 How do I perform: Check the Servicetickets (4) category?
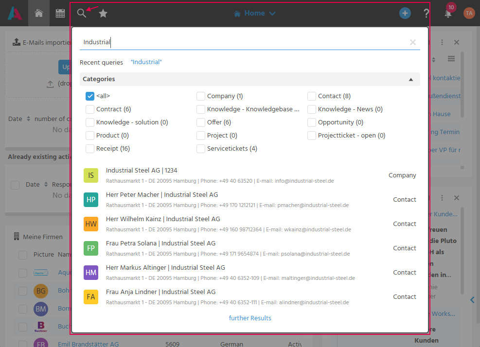pos(201,149)
